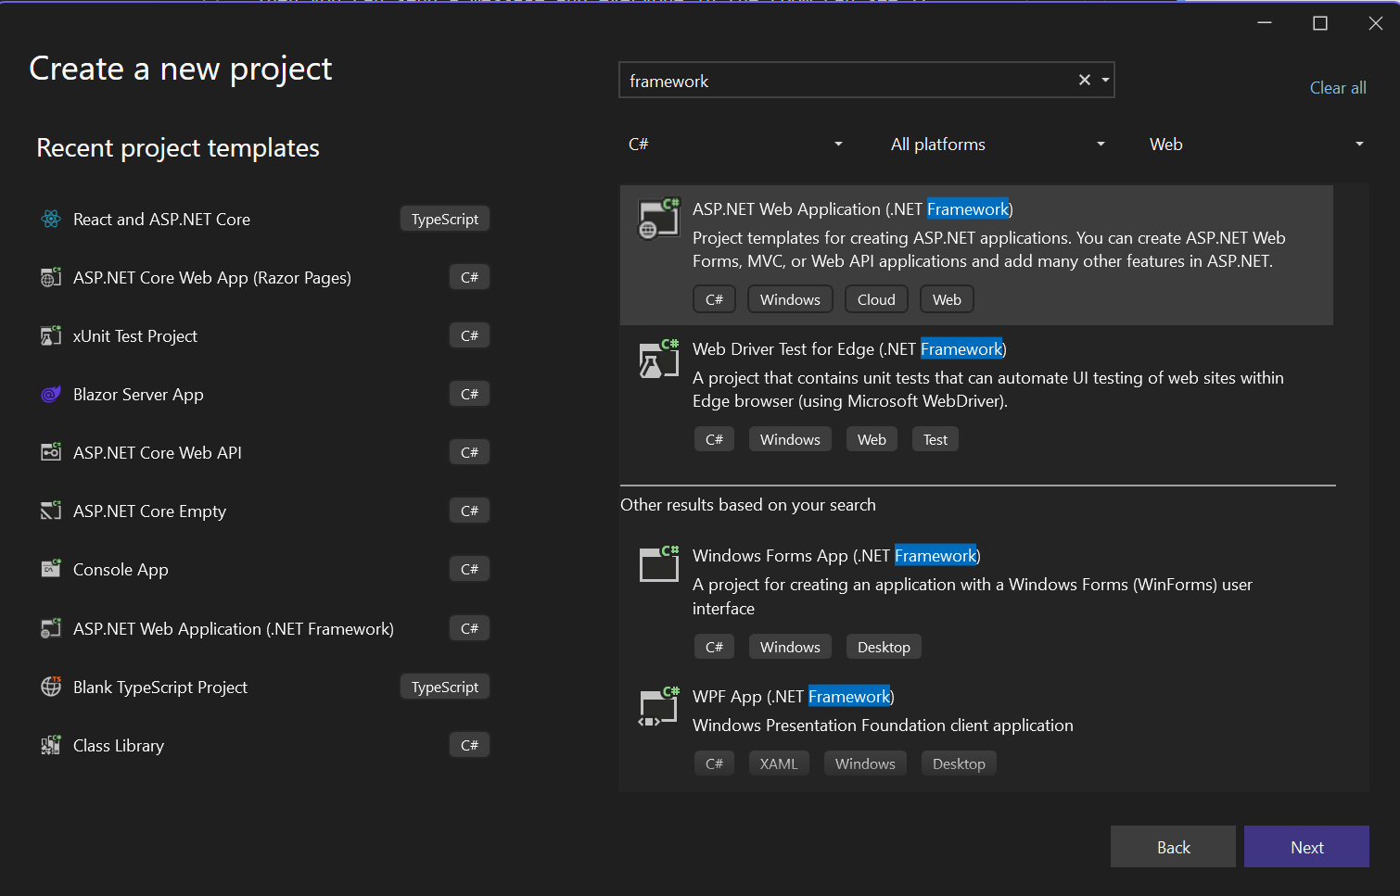The image size is (1400, 896).
Task: Click the recent ASP.NET Web Application (.NET Framework) icon
Action: 51,629
